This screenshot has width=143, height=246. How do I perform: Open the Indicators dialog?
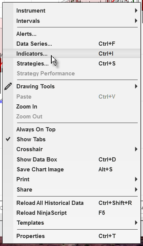coord(71,53)
